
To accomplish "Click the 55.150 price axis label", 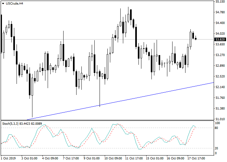I will point(220,2).
